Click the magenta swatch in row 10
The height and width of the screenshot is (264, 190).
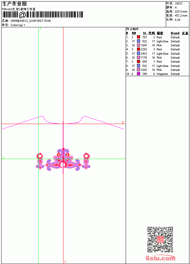(x=139, y=74)
